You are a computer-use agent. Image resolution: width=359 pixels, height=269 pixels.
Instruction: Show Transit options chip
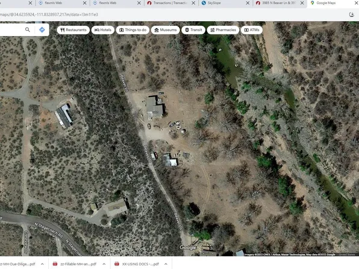(193, 30)
